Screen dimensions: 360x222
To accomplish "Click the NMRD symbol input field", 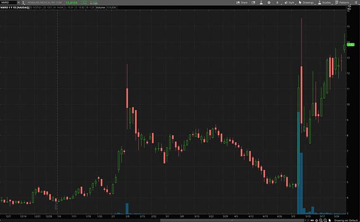I will (x=9, y=2).
